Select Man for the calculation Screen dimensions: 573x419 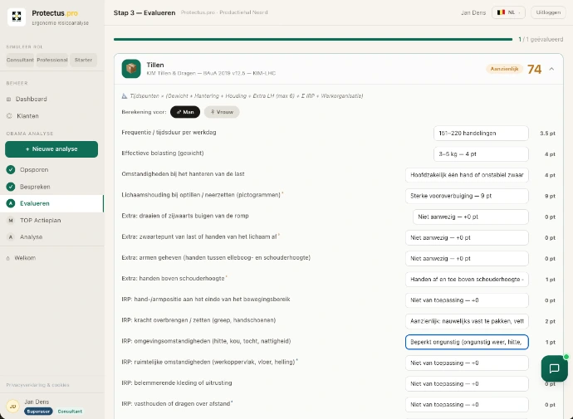(185, 112)
